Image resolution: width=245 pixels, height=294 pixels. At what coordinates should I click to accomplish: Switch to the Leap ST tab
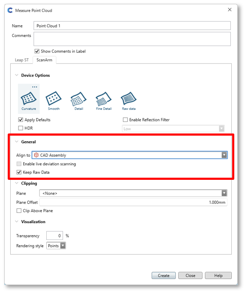pyautogui.click(x=22, y=60)
